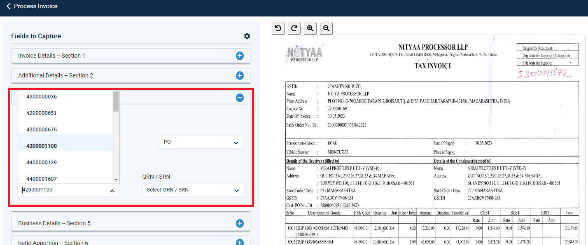
Task: Click the list scrollbar's down arrow
Action: [116, 180]
